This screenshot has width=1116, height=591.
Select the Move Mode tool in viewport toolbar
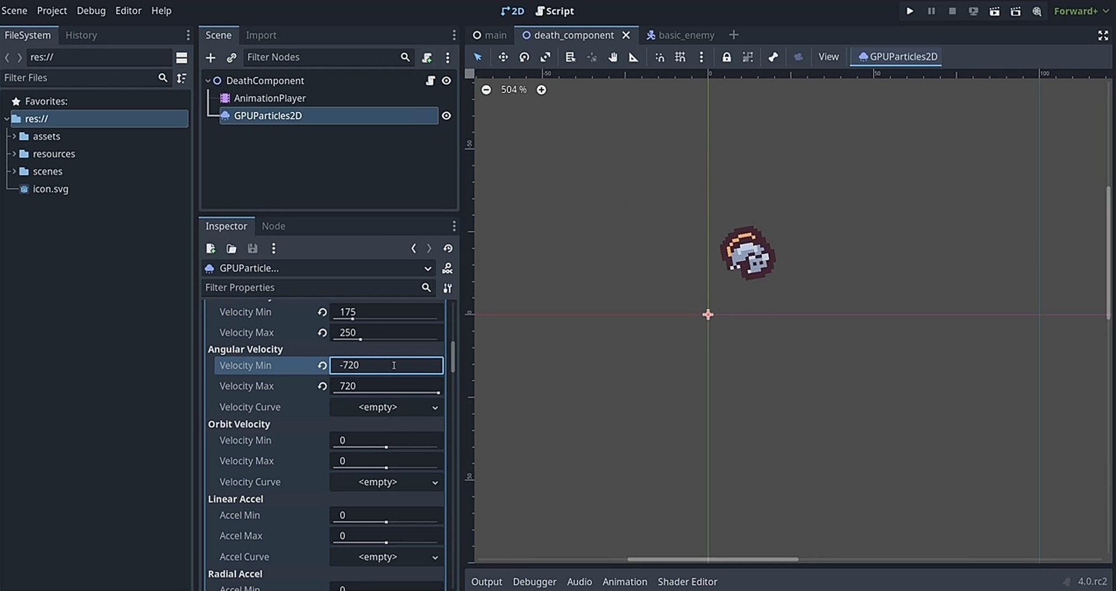502,57
